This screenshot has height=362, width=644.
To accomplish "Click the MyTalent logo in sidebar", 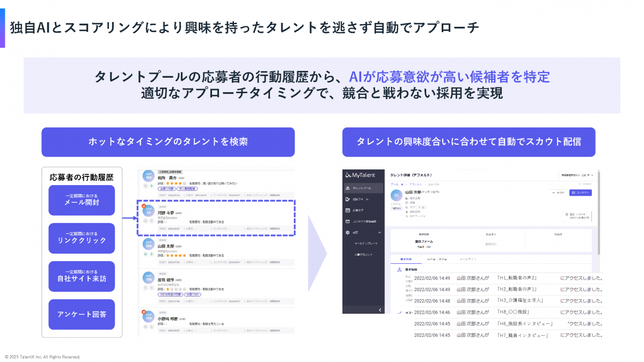I will [x=361, y=175].
